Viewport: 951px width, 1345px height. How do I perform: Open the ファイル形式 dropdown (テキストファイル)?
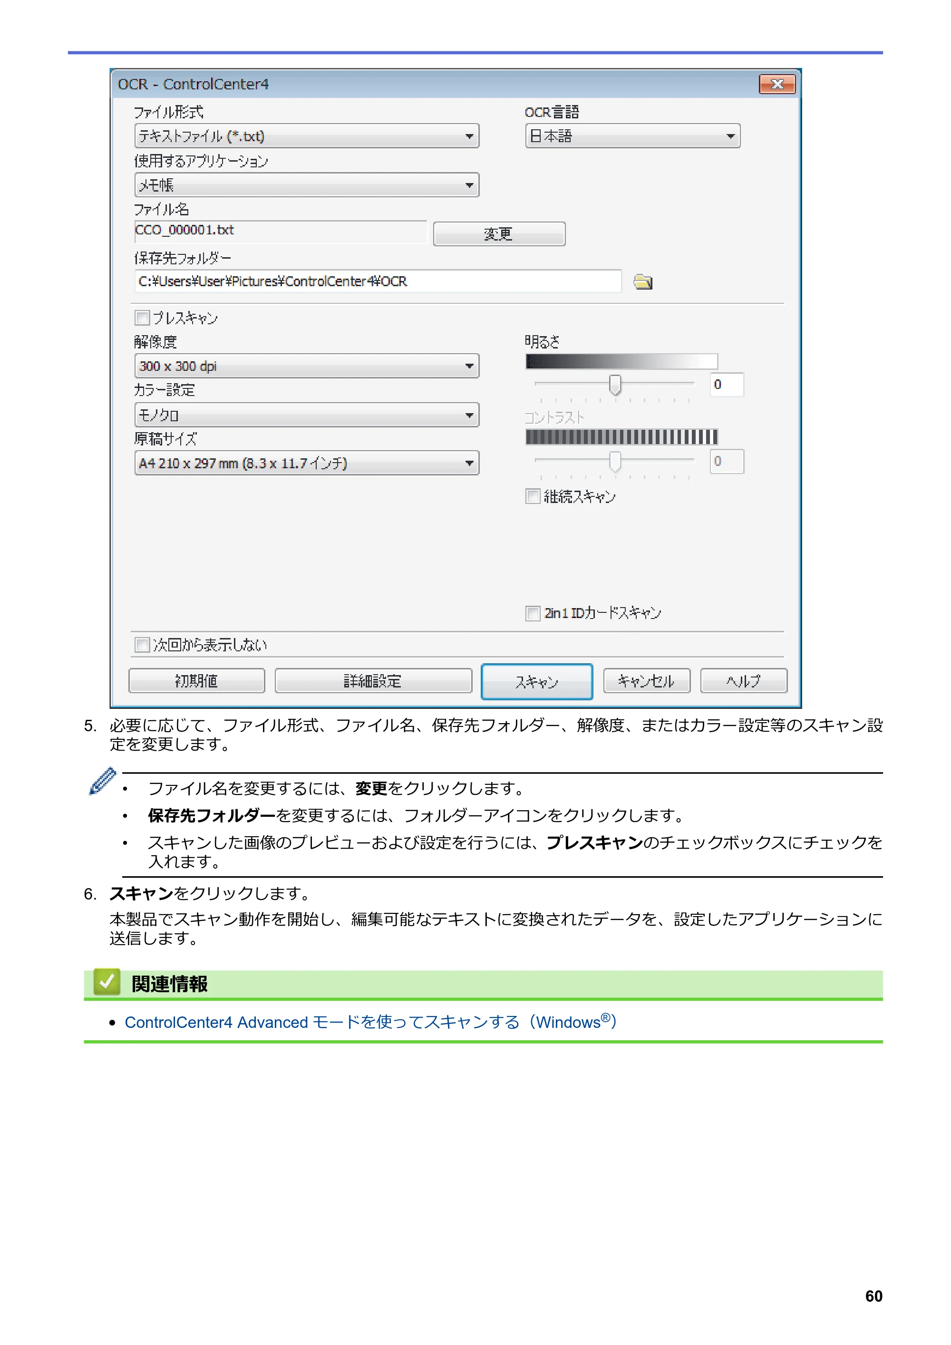tap(306, 136)
